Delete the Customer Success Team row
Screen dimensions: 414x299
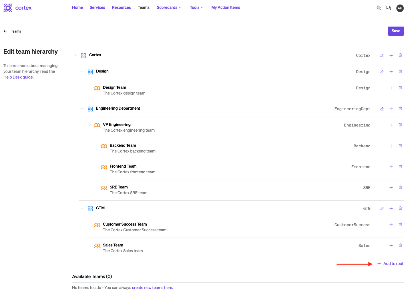point(400,224)
